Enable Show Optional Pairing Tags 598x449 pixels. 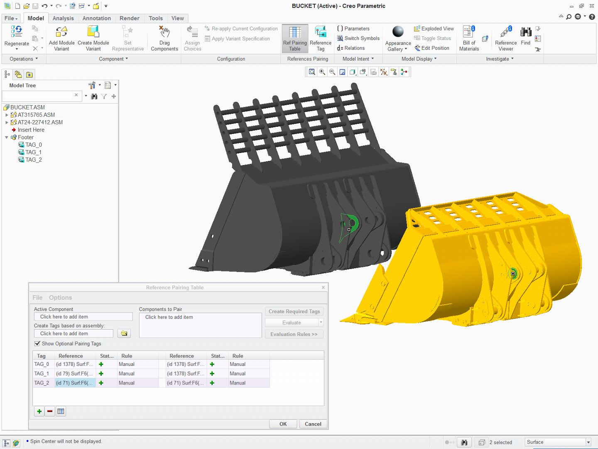(38, 343)
